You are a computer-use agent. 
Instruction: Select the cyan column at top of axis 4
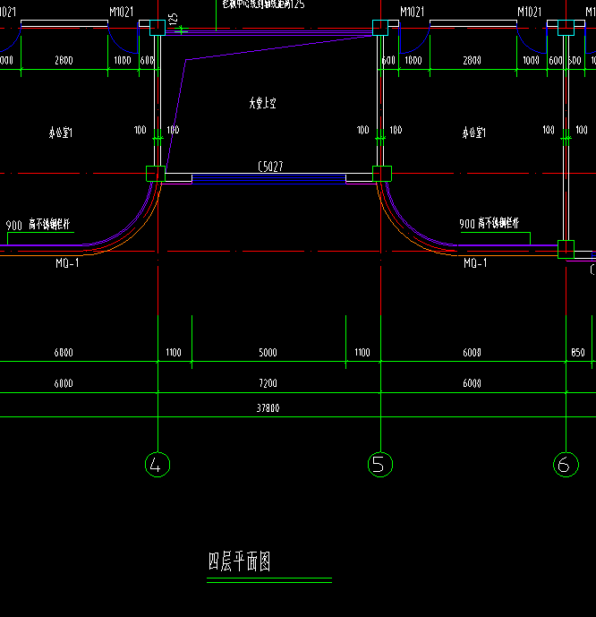pos(158,28)
